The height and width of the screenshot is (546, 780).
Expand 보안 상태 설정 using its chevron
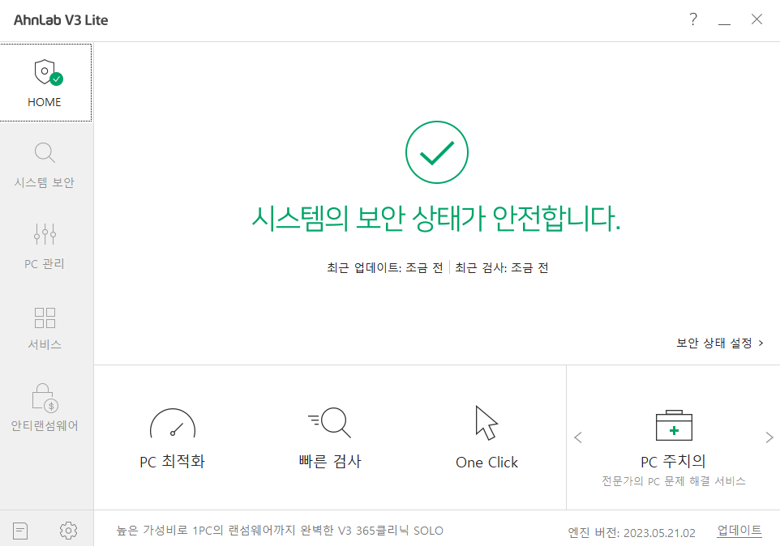(x=761, y=343)
